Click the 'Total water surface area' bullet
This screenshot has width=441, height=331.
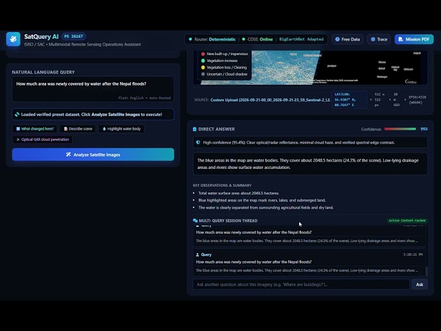coord(239,193)
